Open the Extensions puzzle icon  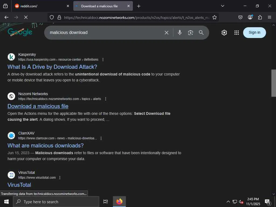260,17
